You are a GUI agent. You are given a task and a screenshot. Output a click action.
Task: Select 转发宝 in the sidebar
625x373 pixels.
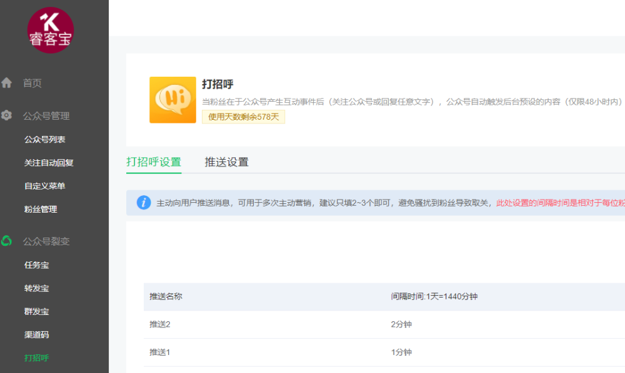tap(37, 288)
